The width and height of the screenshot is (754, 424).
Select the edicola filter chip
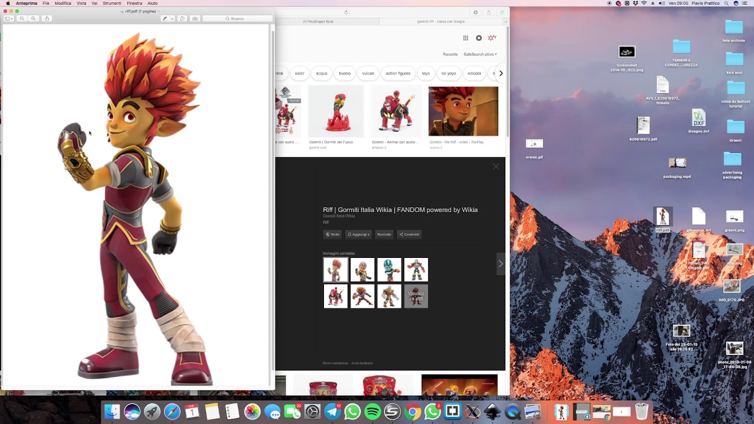coord(474,74)
